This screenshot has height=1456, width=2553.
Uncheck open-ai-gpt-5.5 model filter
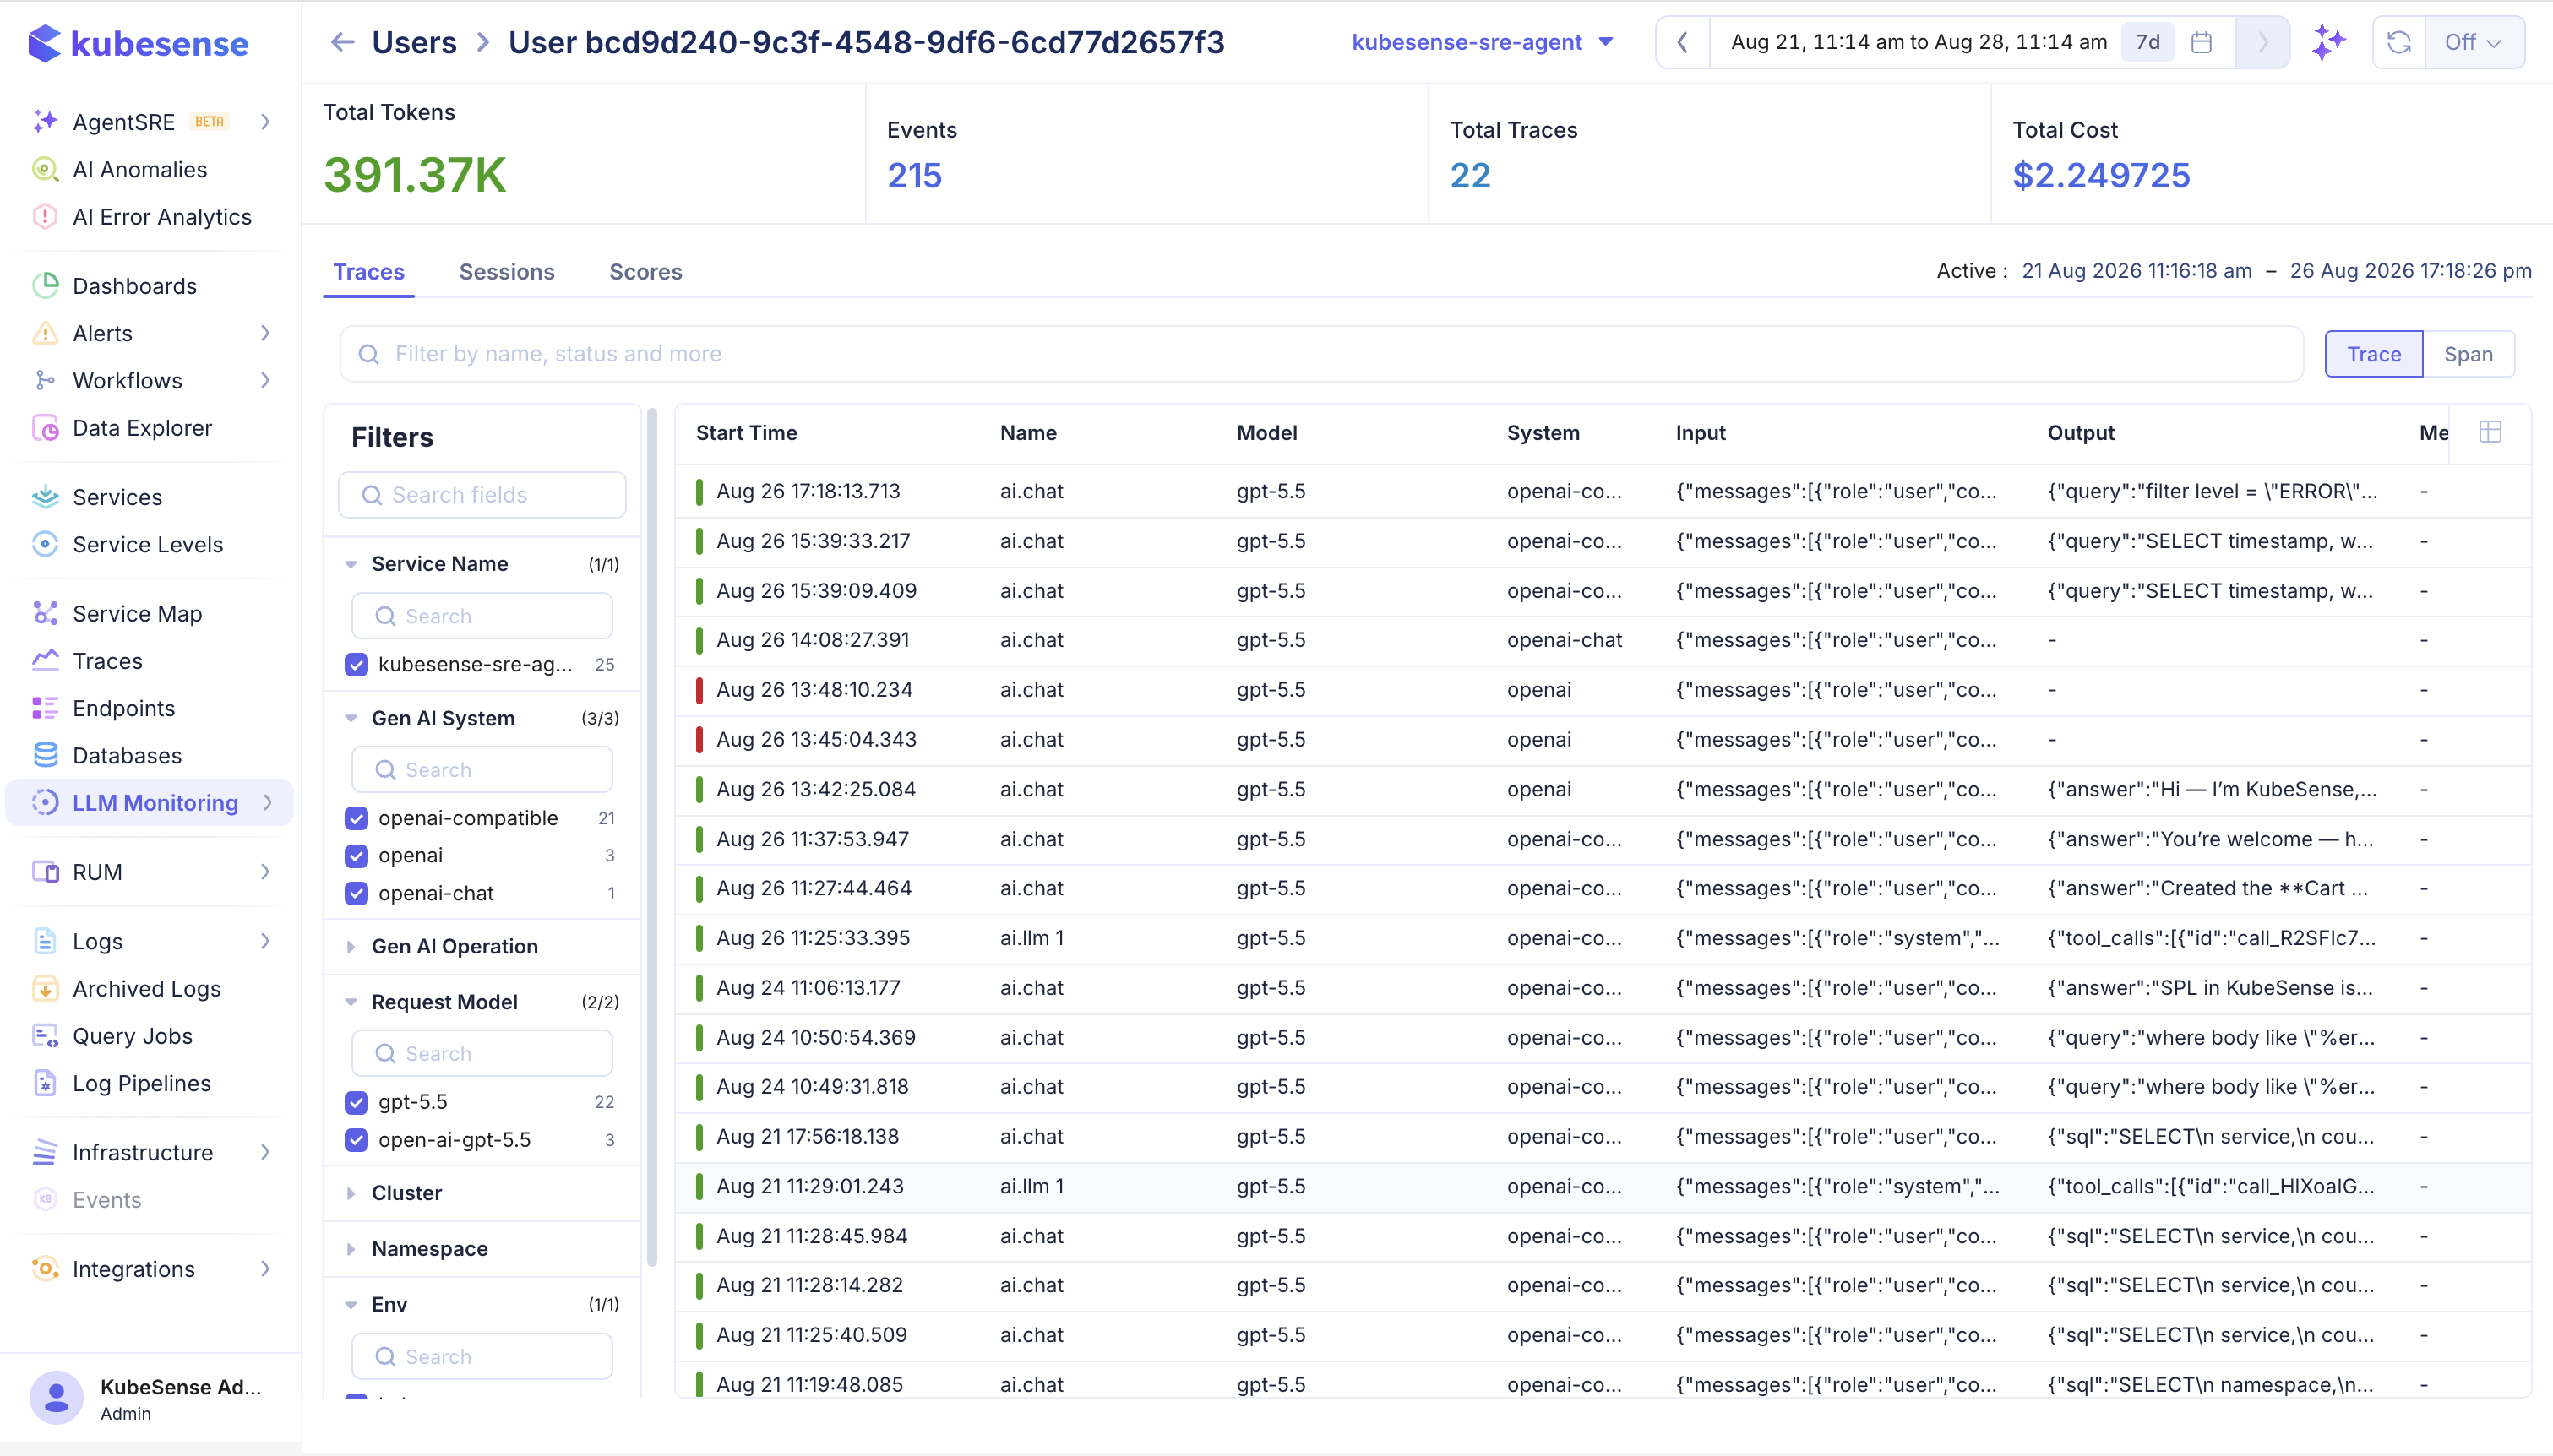tap(357, 1139)
